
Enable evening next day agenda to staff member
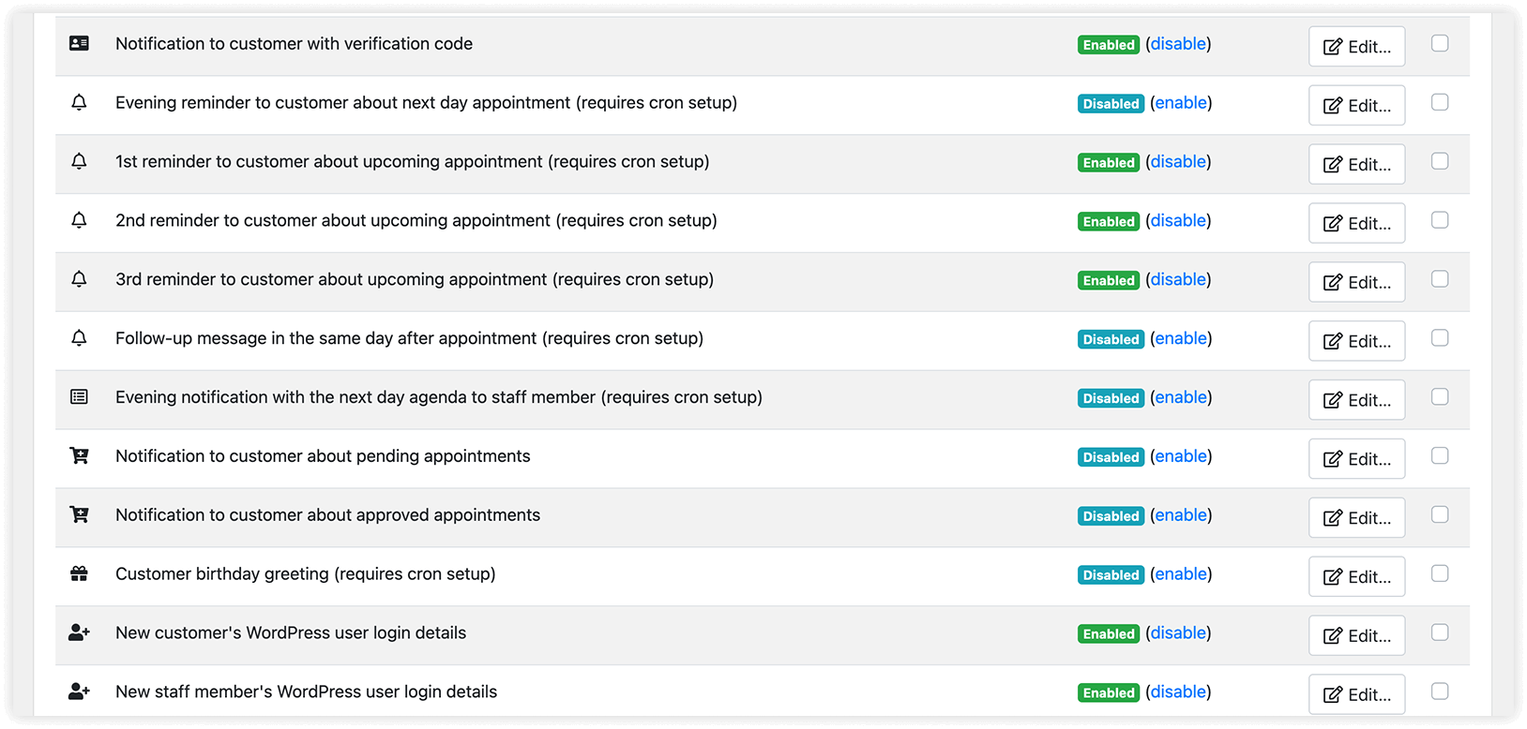pos(1181,398)
